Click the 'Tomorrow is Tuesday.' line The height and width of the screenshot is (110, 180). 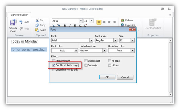[28, 49]
